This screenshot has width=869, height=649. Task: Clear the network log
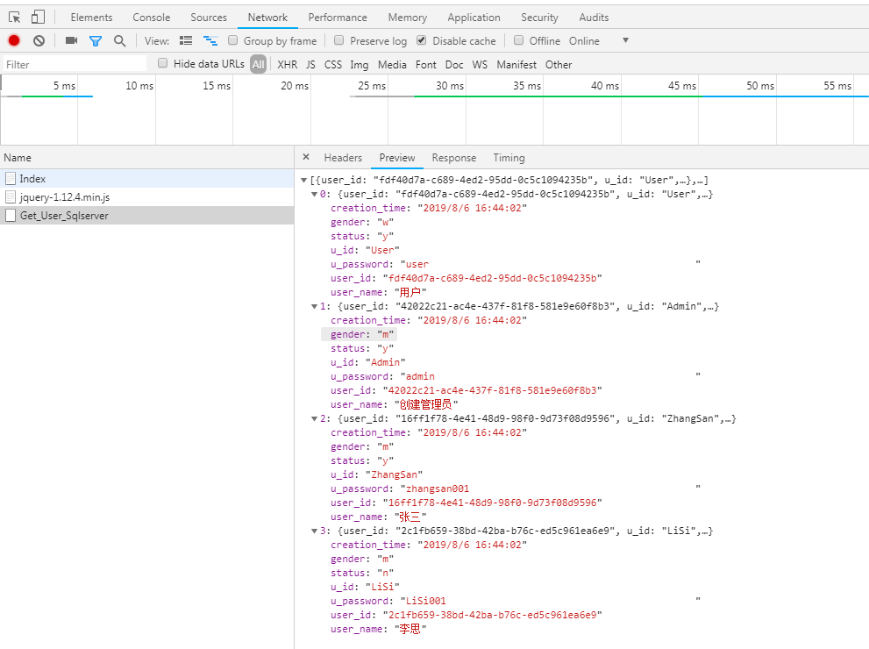coord(39,41)
